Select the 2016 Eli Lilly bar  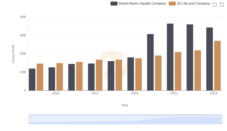pos(79,76)
